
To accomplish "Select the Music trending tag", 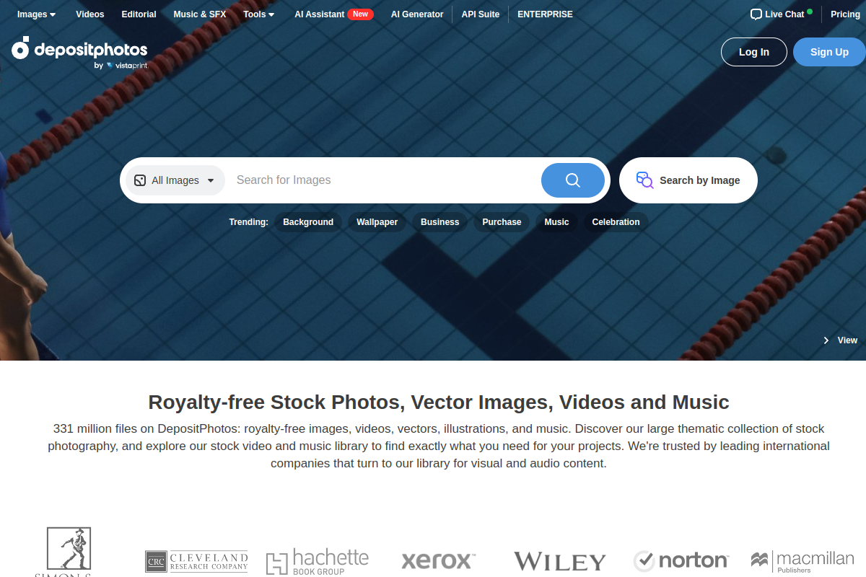I will pyautogui.click(x=556, y=222).
